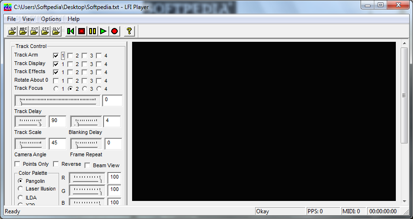
Task: Enable Track Effects 3
Action: pyautogui.click(x=84, y=72)
